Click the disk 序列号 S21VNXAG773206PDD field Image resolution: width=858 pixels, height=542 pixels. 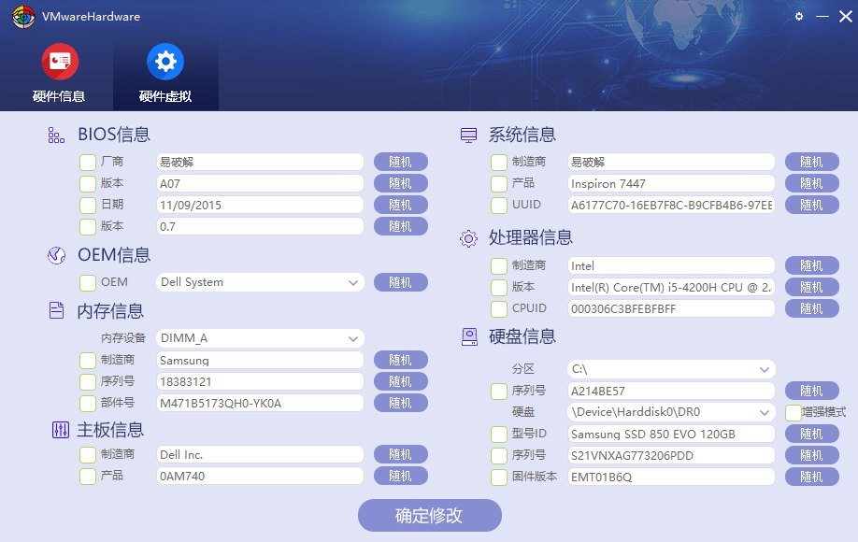click(x=671, y=456)
